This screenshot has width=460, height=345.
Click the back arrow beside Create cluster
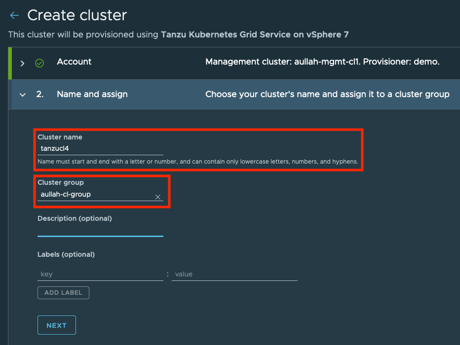coord(14,16)
